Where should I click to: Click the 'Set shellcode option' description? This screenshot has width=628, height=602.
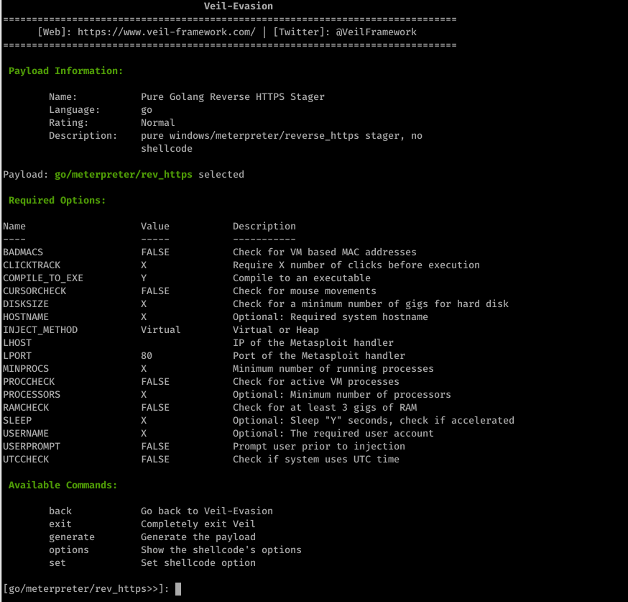click(198, 562)
